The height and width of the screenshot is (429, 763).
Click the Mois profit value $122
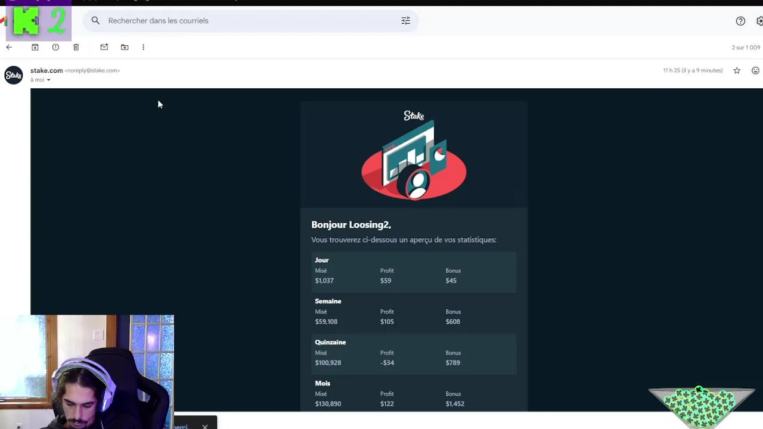pyautogui.click(x=387, y=404)
